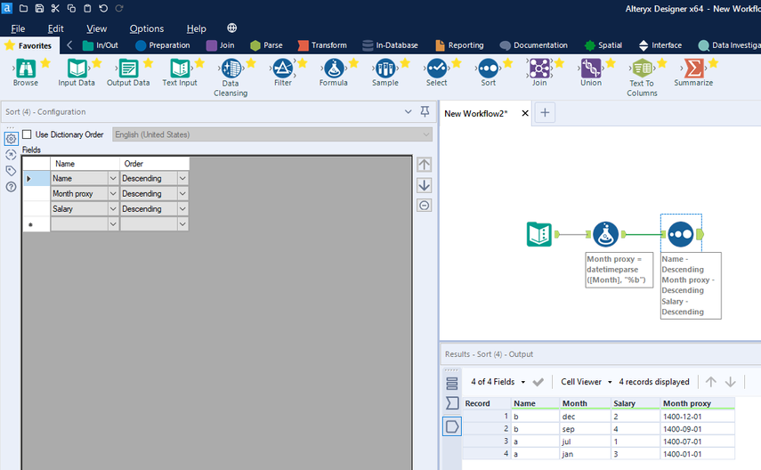Click the Summarize tool icon
The image size is (761, 470).
coord(692,69)
